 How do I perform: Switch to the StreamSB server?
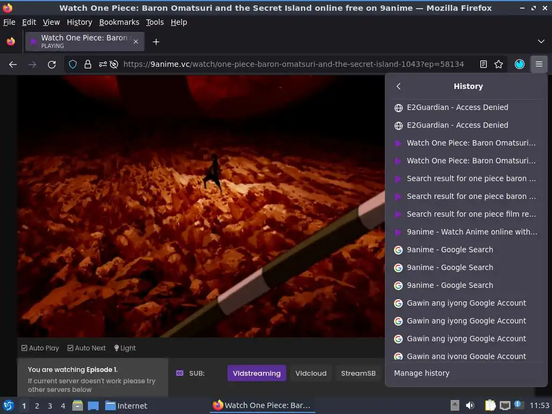[x=358, y=373]
